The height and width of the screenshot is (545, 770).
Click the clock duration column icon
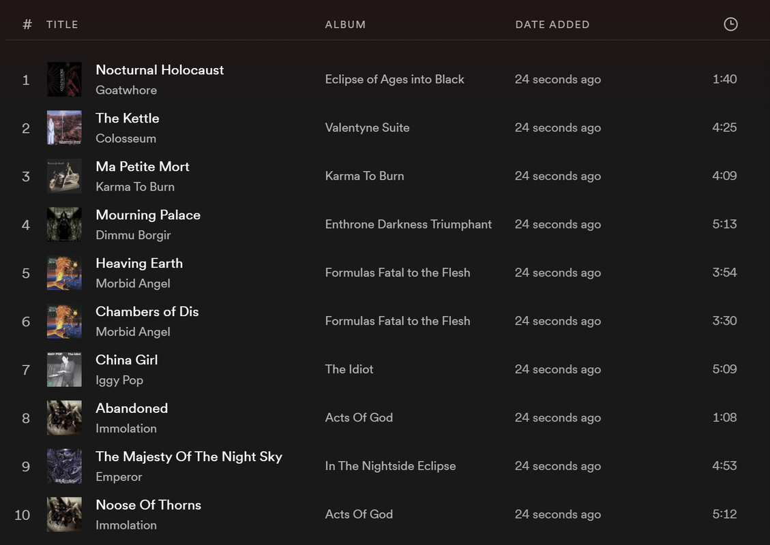pos(730,24)
